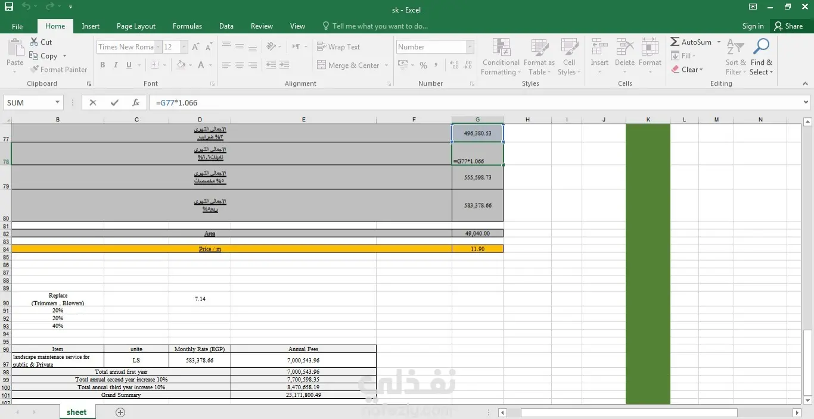Expand the font size dropdown
Screen dimensions: 814x419
(x=184, y=47)
